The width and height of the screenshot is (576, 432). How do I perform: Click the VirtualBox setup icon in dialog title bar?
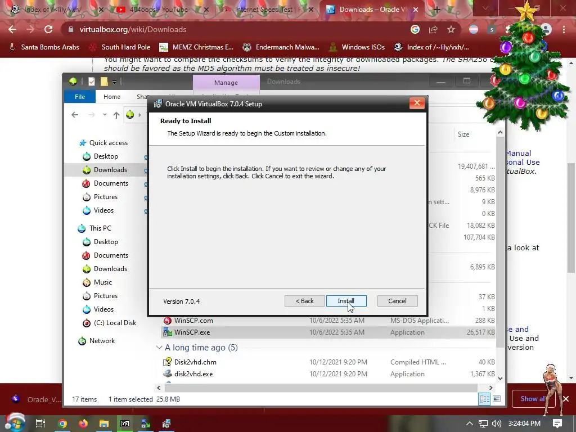click(158, 103)
